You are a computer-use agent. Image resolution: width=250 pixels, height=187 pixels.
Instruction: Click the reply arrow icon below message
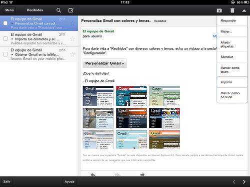click(x=93, y=175)
